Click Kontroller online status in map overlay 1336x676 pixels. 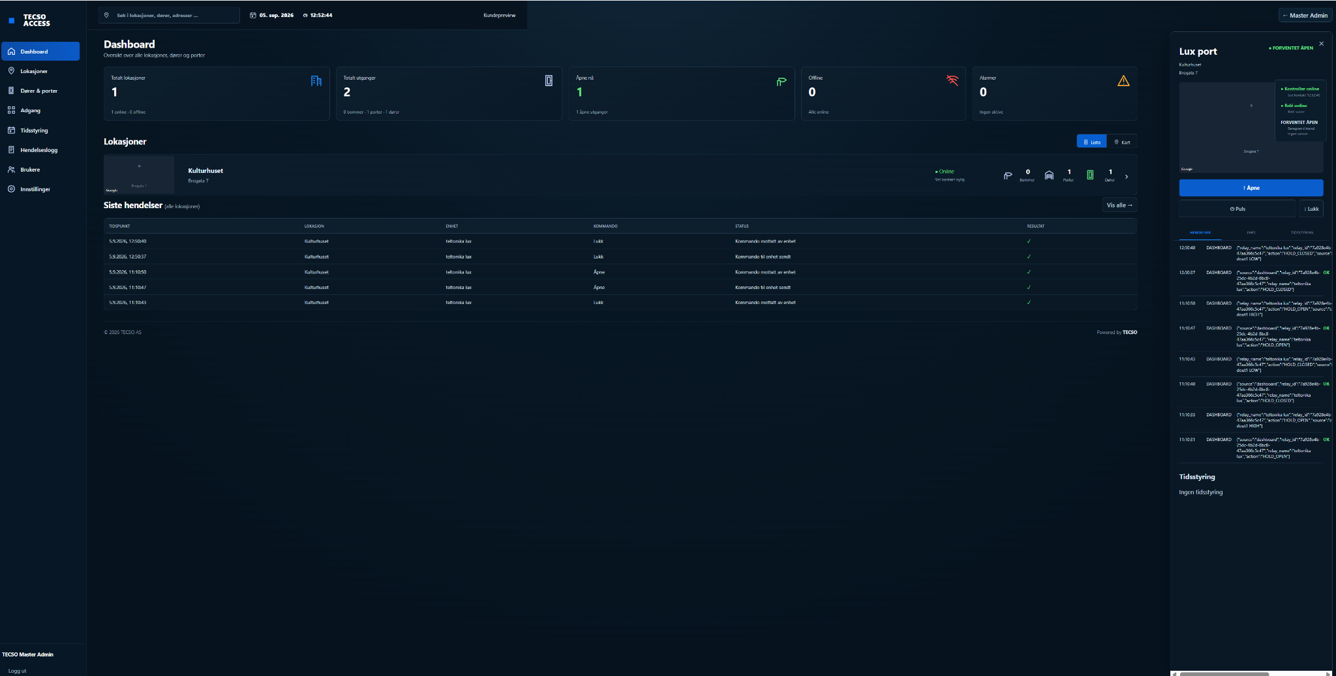click(1300, 89)
